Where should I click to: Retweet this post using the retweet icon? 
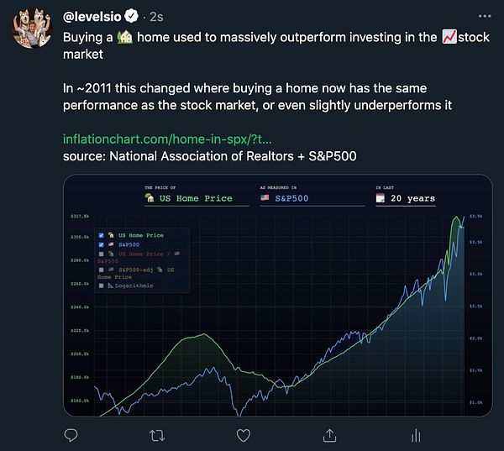point(157,436)
